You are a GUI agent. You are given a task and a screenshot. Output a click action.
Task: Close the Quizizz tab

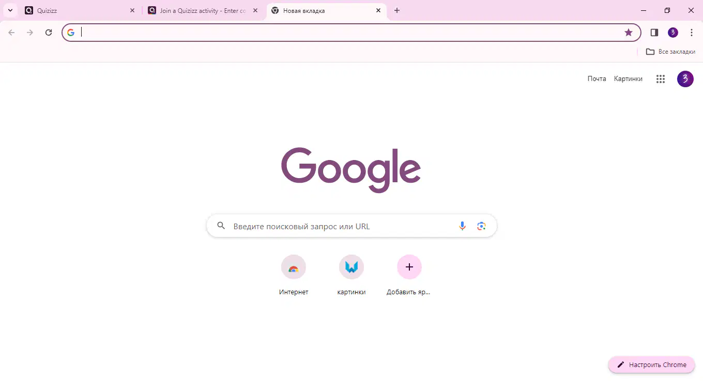132,10
